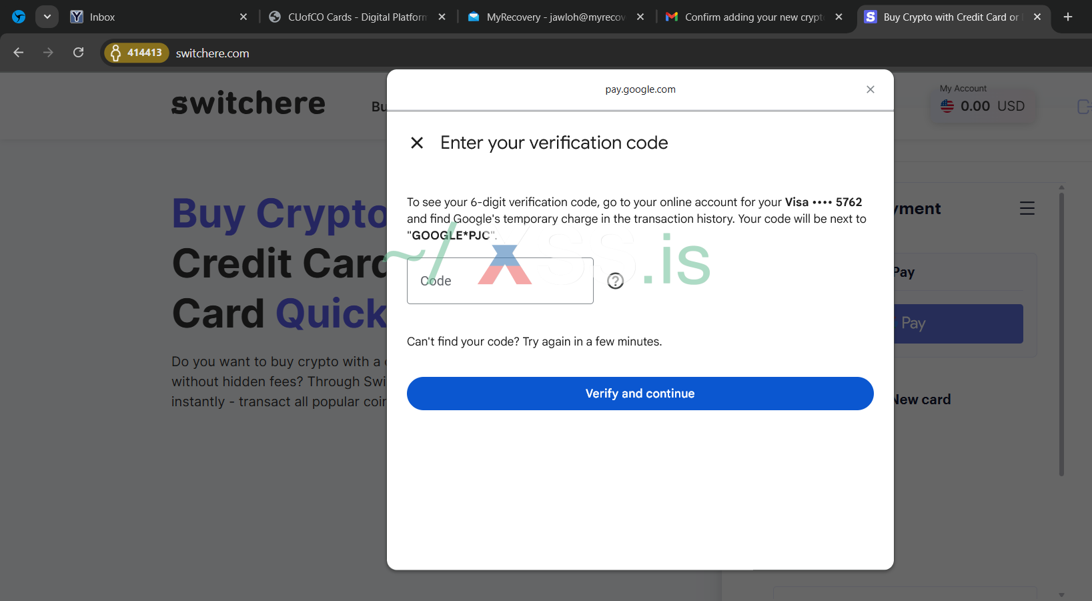The image size is (1092, 601).
Task: Open a new browser tab
Action: (1067, 17)
